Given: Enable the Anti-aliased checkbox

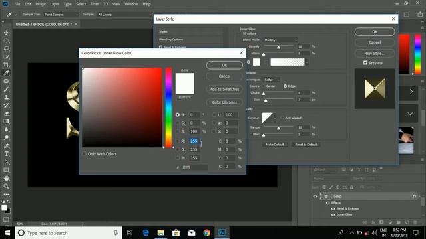Looking at the screenshot, I should pyautogui.click(x=282, y=118).
